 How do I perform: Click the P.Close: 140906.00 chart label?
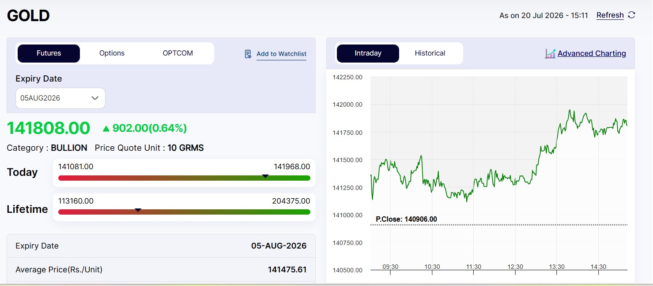pos(406,219)
